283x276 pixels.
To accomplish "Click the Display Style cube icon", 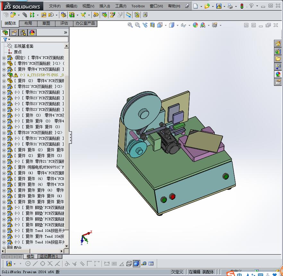I will [172, 25].
